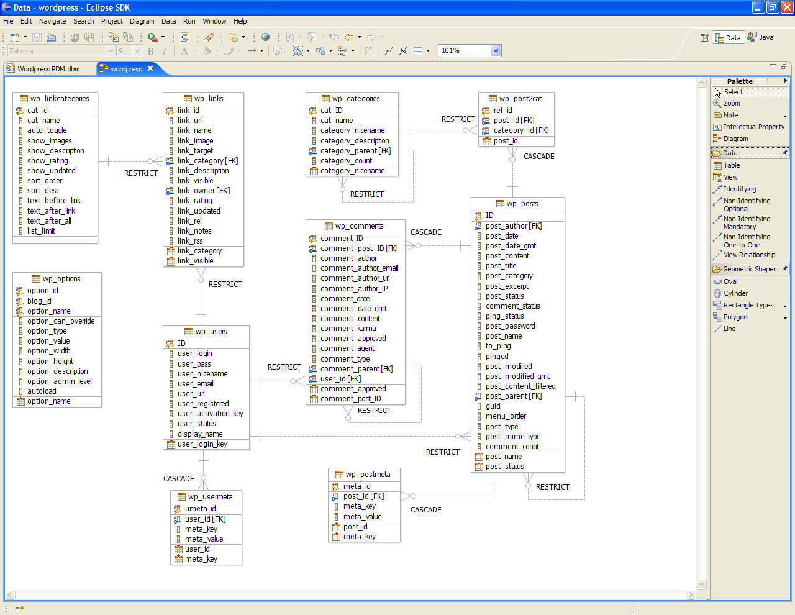The height and width of the screenshot is (615, 795).
Task: Click the Data perspective button
Action: click(727, 38)
